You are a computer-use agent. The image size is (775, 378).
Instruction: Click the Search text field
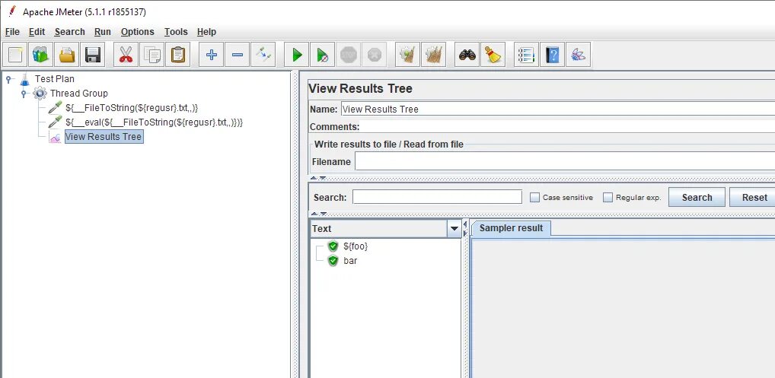438,197
